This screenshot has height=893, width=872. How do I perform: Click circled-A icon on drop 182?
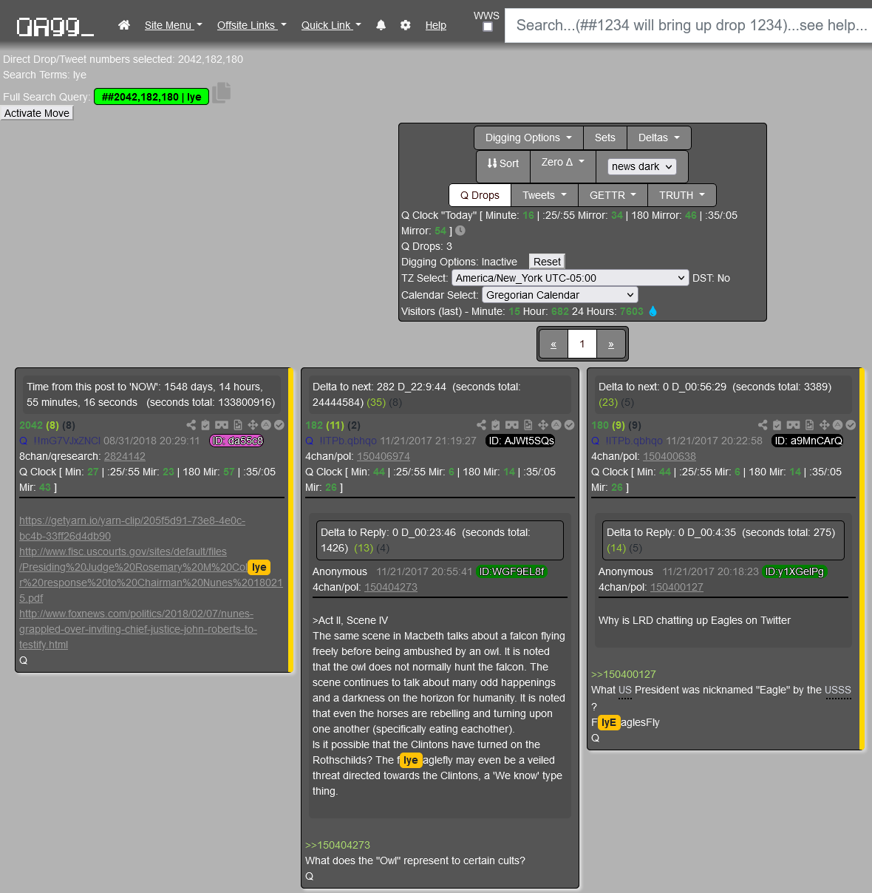pos(556,425)
